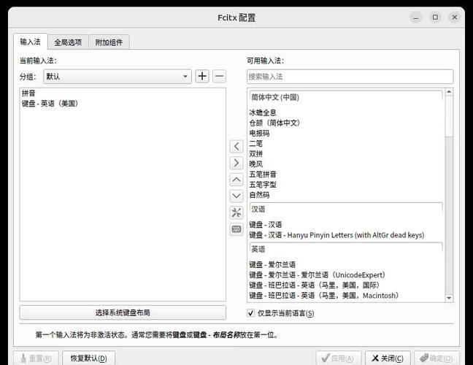This screenshot has height=365, width=473.
Task: Click 简体中文 (中国) group header
Action: click(x=346, y=97)
